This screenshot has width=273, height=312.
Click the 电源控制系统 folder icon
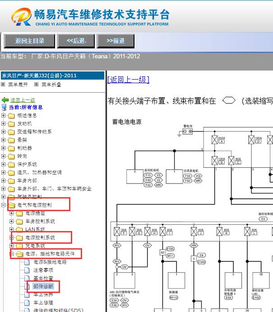[19, 237]
